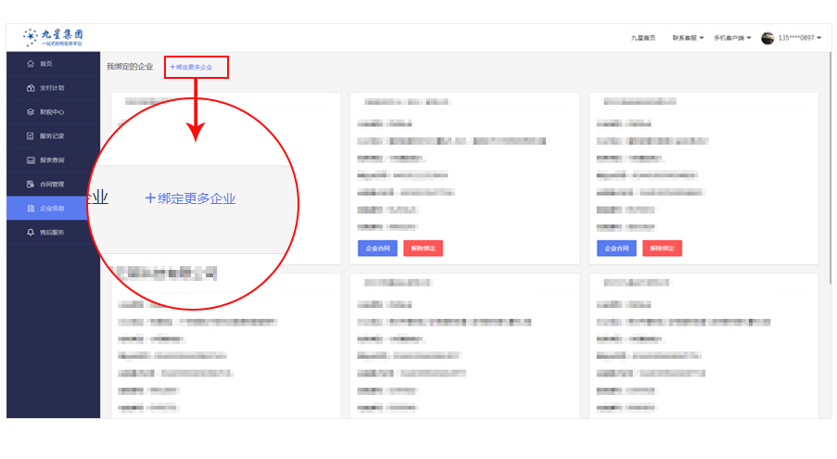Screen dimensions: 837x459
Task: Expand the 135****0897 account dropdown
Action: tap(803, 38)
